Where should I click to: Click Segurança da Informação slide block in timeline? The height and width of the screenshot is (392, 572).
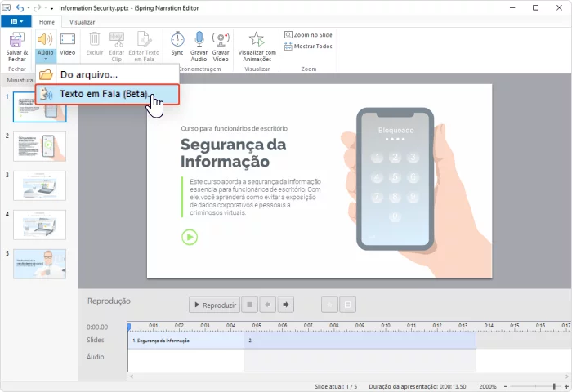coord(185,340)
